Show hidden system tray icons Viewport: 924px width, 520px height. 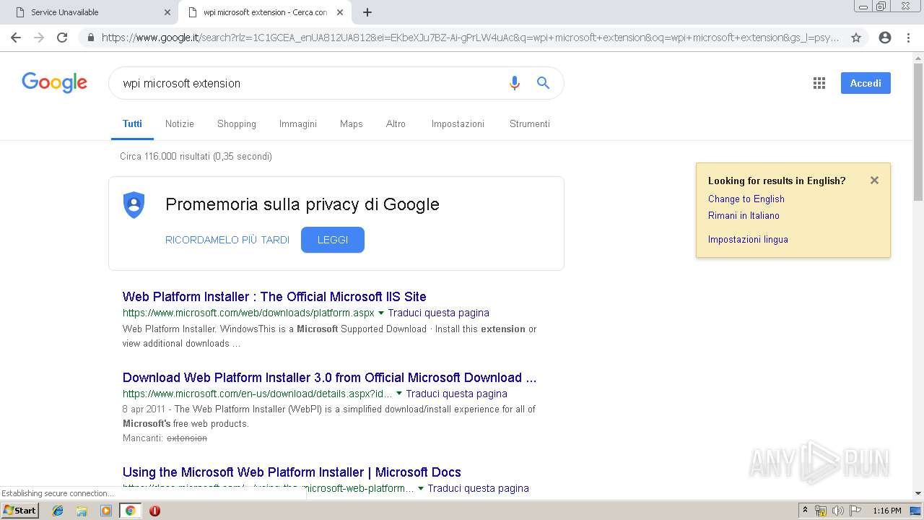pyautogui.click(x=805, y=511)
